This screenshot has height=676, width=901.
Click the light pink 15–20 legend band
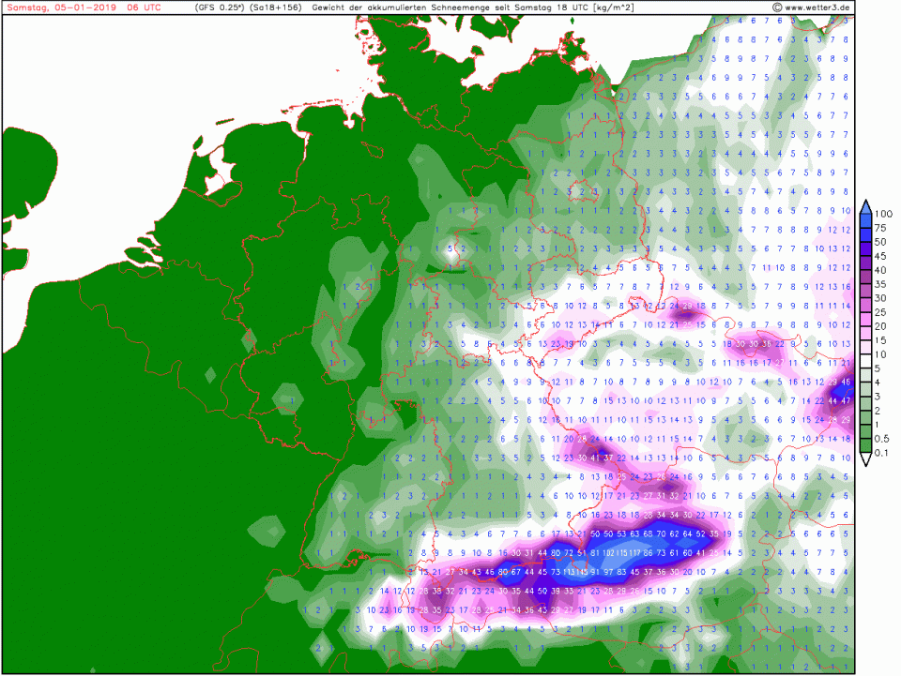pos(866,333)
